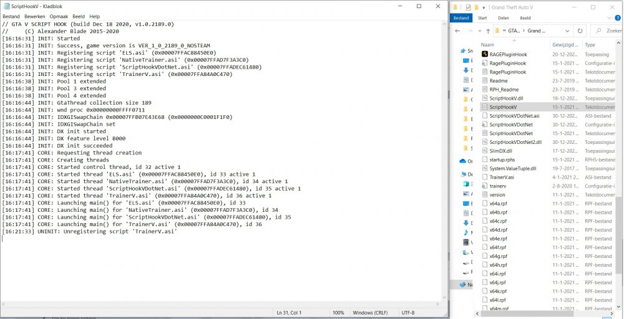Select the x64d.rpf file

[x=498, y=230]
